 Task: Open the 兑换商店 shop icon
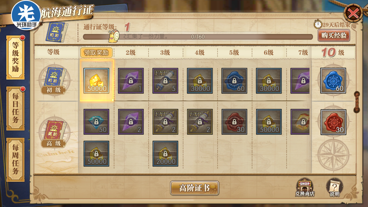tap(305, 187)
